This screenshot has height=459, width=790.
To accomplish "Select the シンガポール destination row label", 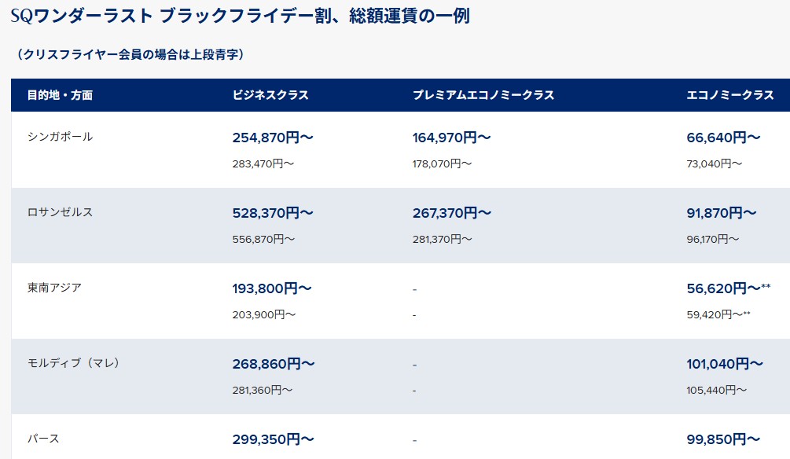I will pyautogui.click(x=60, y=137).
